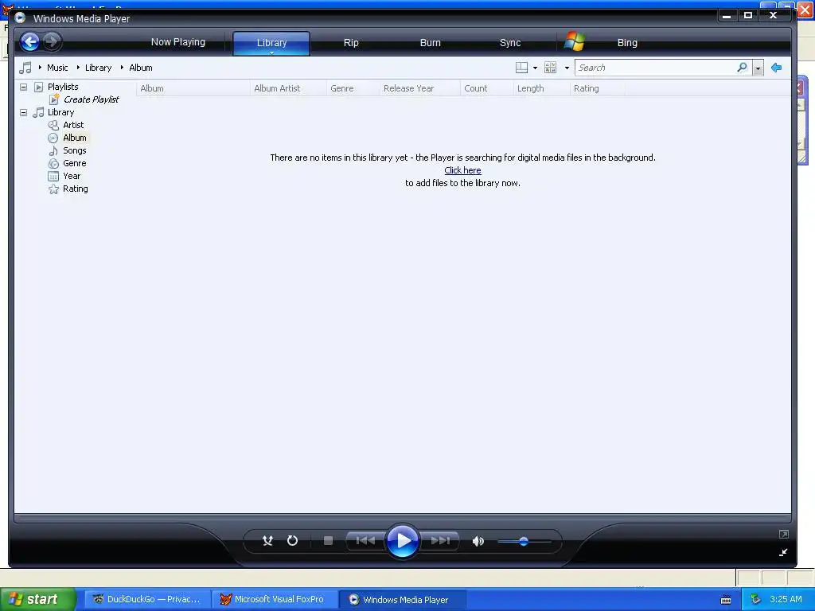Open the Bing tab
This screenshot has height=611, width=815.
point(627,43)
